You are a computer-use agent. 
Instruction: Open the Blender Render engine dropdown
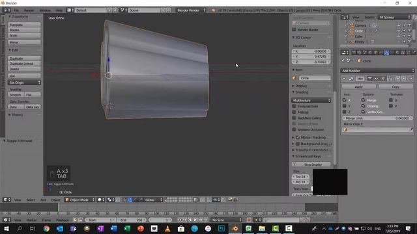pyautogui.click(x=191, y=10)
